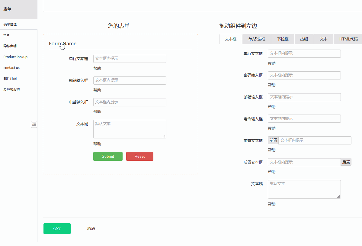Click the 前置 prefix label on 前置文本框
This screenshot has width=362, height=246.
tap(273, 140)
